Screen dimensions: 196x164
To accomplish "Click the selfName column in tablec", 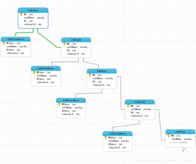I will point(104,78).
